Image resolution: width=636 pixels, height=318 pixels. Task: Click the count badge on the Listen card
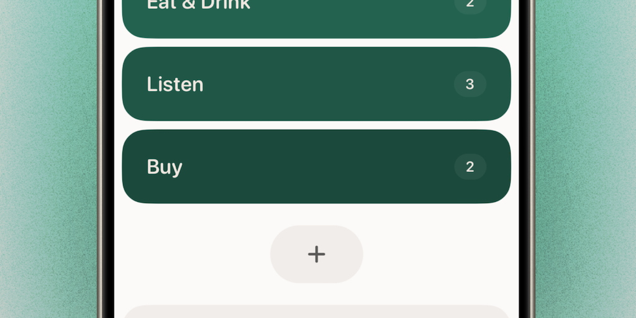tap(470, 84)
